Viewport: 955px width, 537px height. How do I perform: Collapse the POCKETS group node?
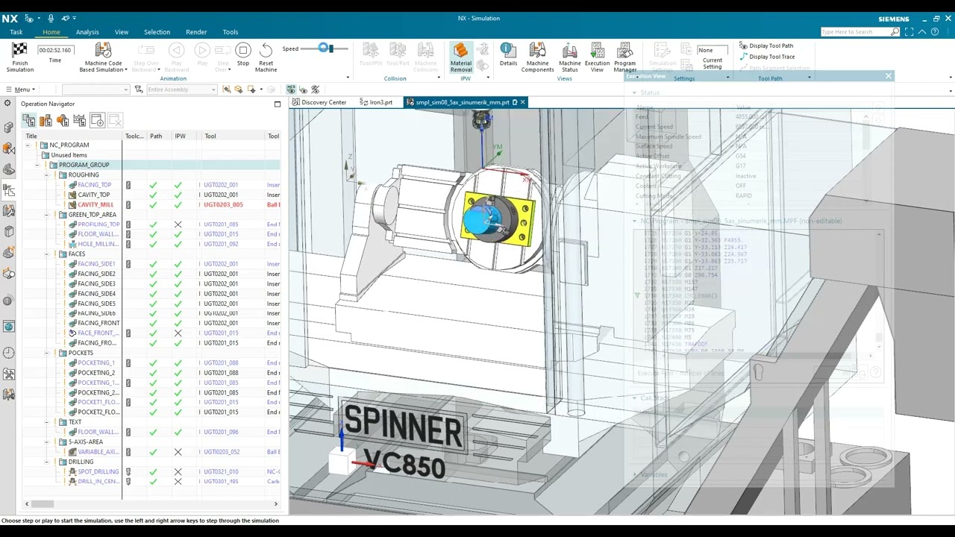pos(46,353)
